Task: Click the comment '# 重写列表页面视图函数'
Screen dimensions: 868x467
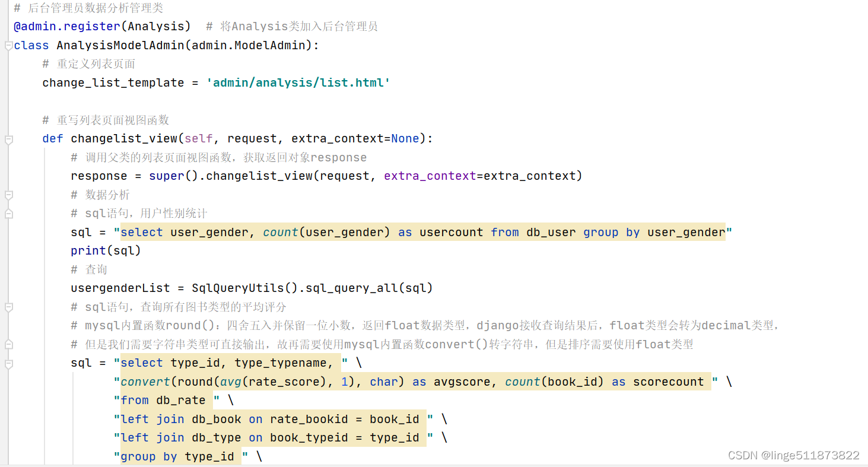Action: pyautogui.click(x=106, y=120)
